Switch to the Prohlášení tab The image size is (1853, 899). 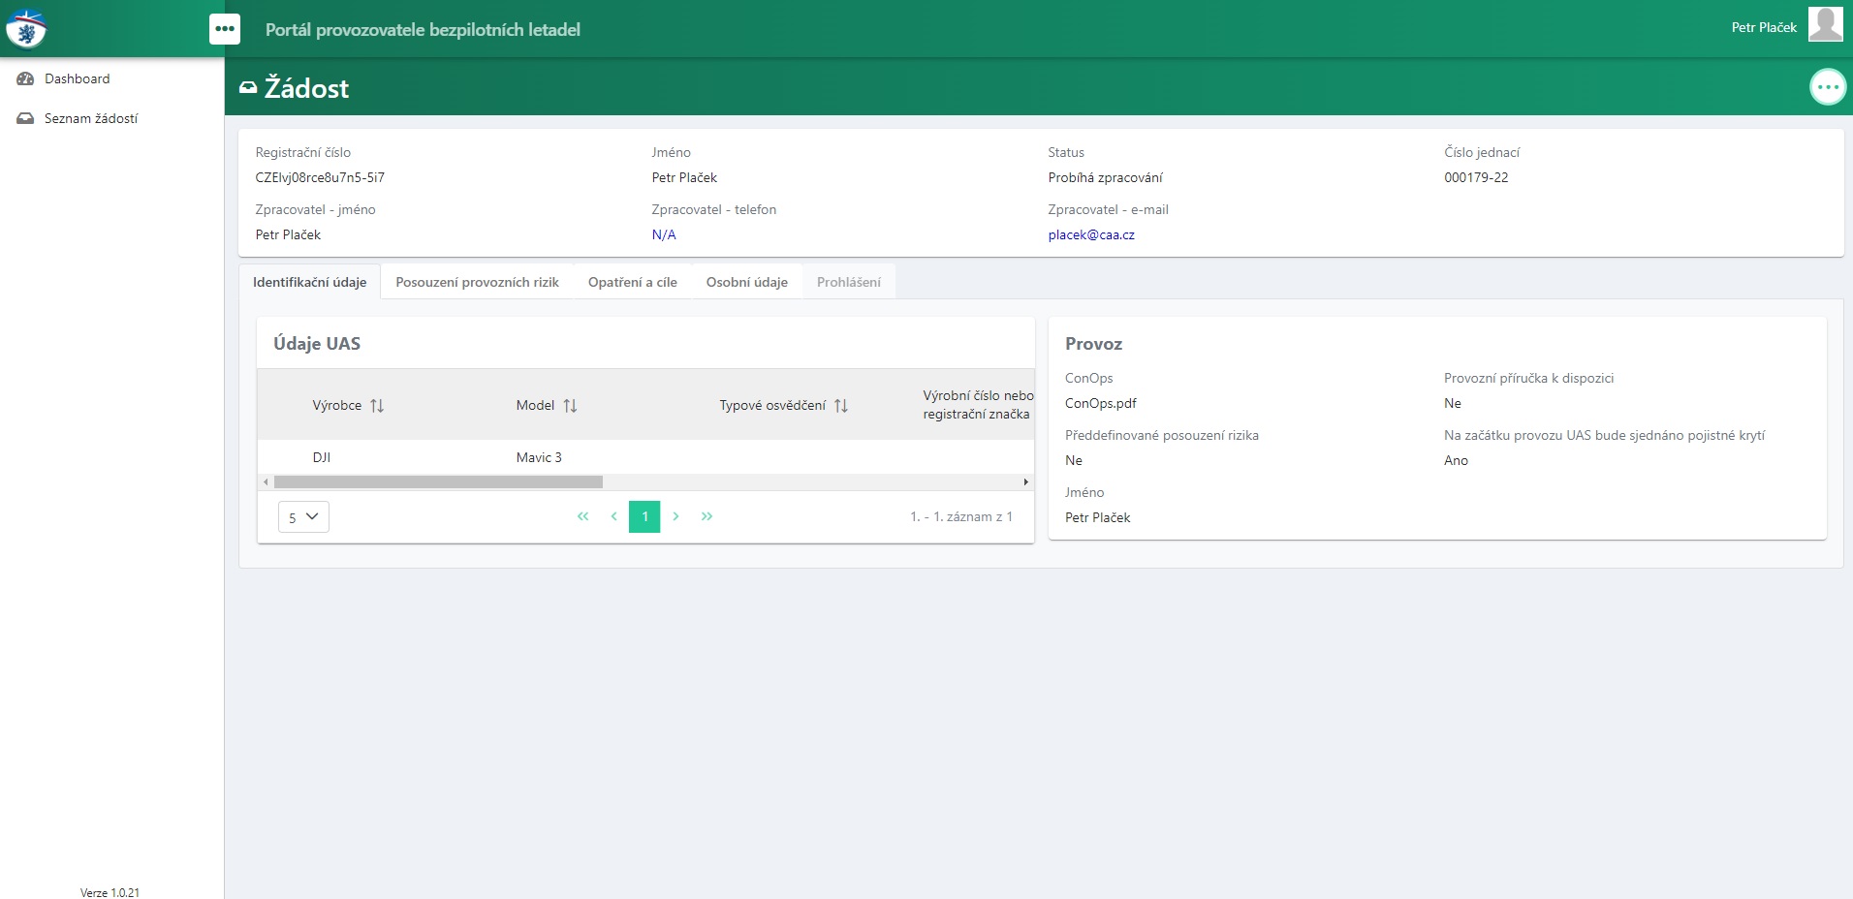pos(848,282)
